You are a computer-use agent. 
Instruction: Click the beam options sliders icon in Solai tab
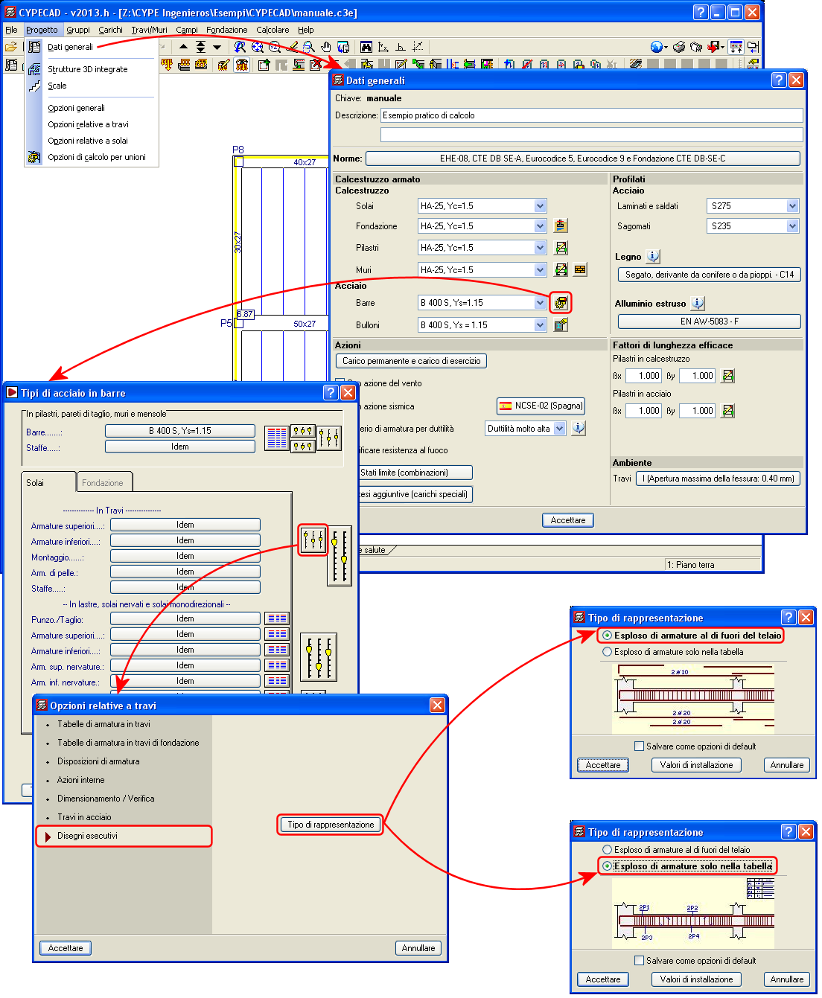click(x=313, y=540)
